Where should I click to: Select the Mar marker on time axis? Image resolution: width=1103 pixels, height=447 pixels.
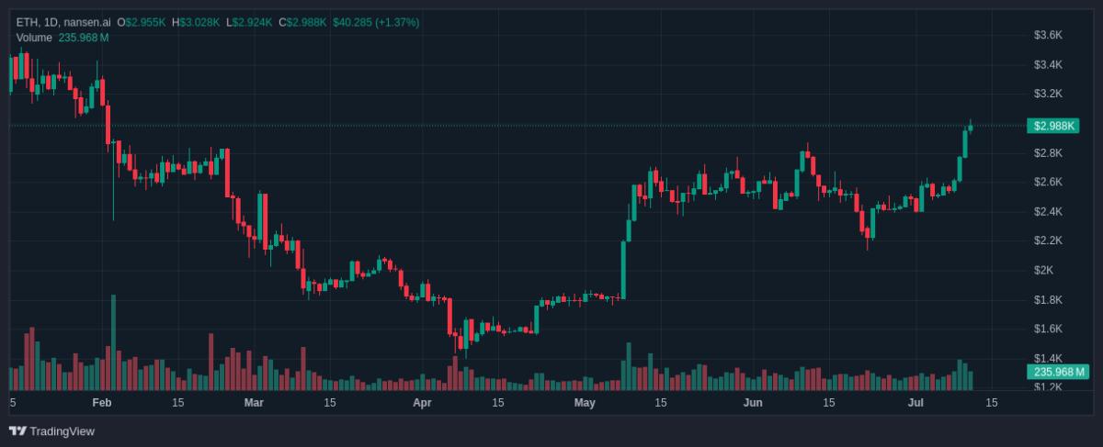pos(254,402)
